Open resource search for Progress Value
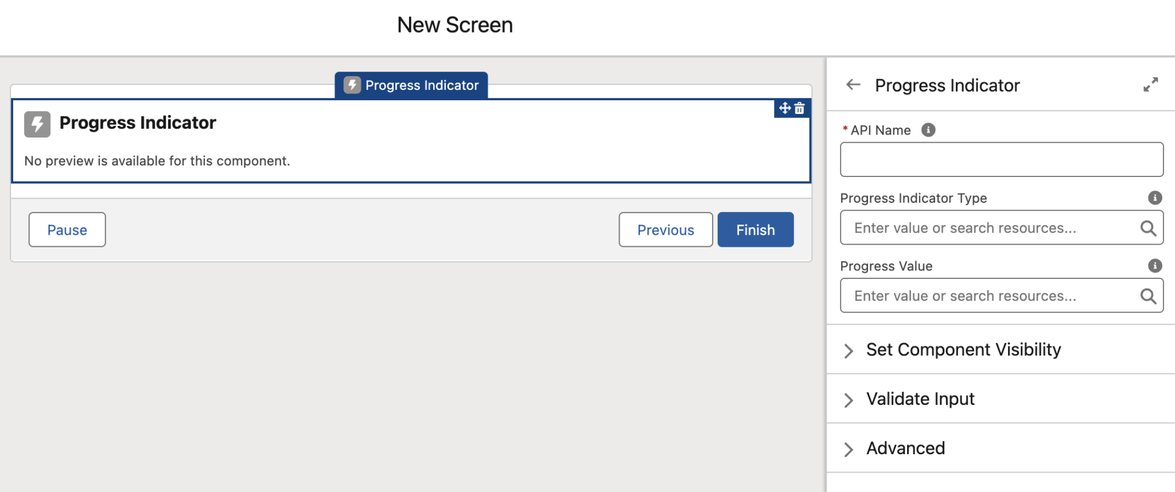Viewport: 1175px width, 492px height. 1148,296
